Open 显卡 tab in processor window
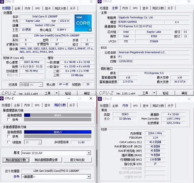 pos(48,9)
